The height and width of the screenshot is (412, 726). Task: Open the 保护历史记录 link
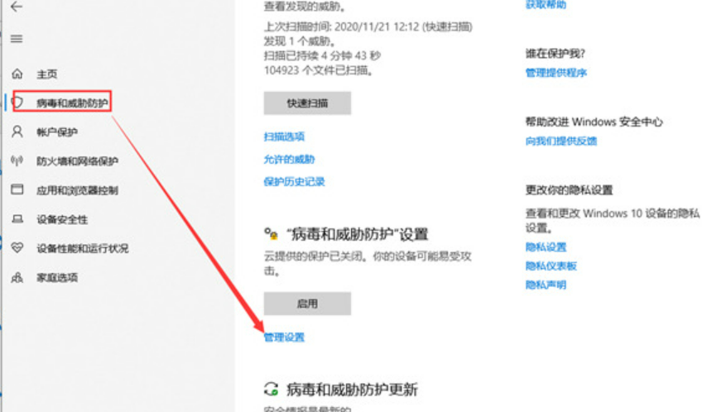(x=295, y=181)
